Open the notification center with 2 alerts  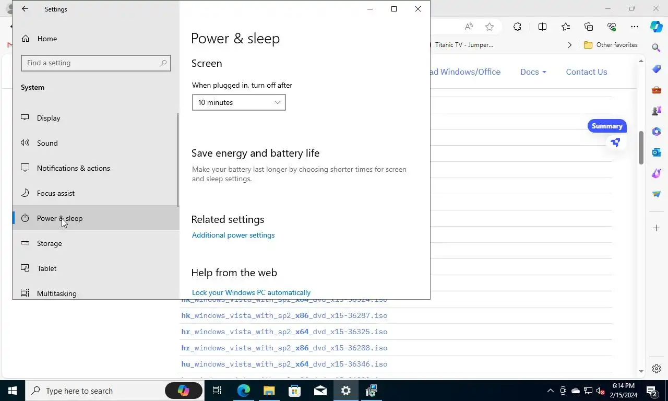click(651, 391)
